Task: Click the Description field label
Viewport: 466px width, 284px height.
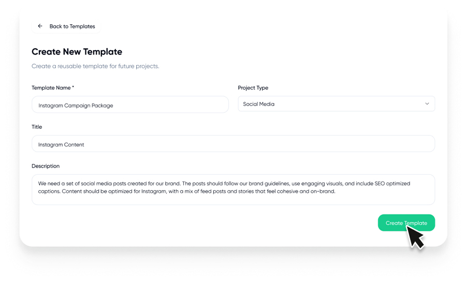Action: (46, 166)
